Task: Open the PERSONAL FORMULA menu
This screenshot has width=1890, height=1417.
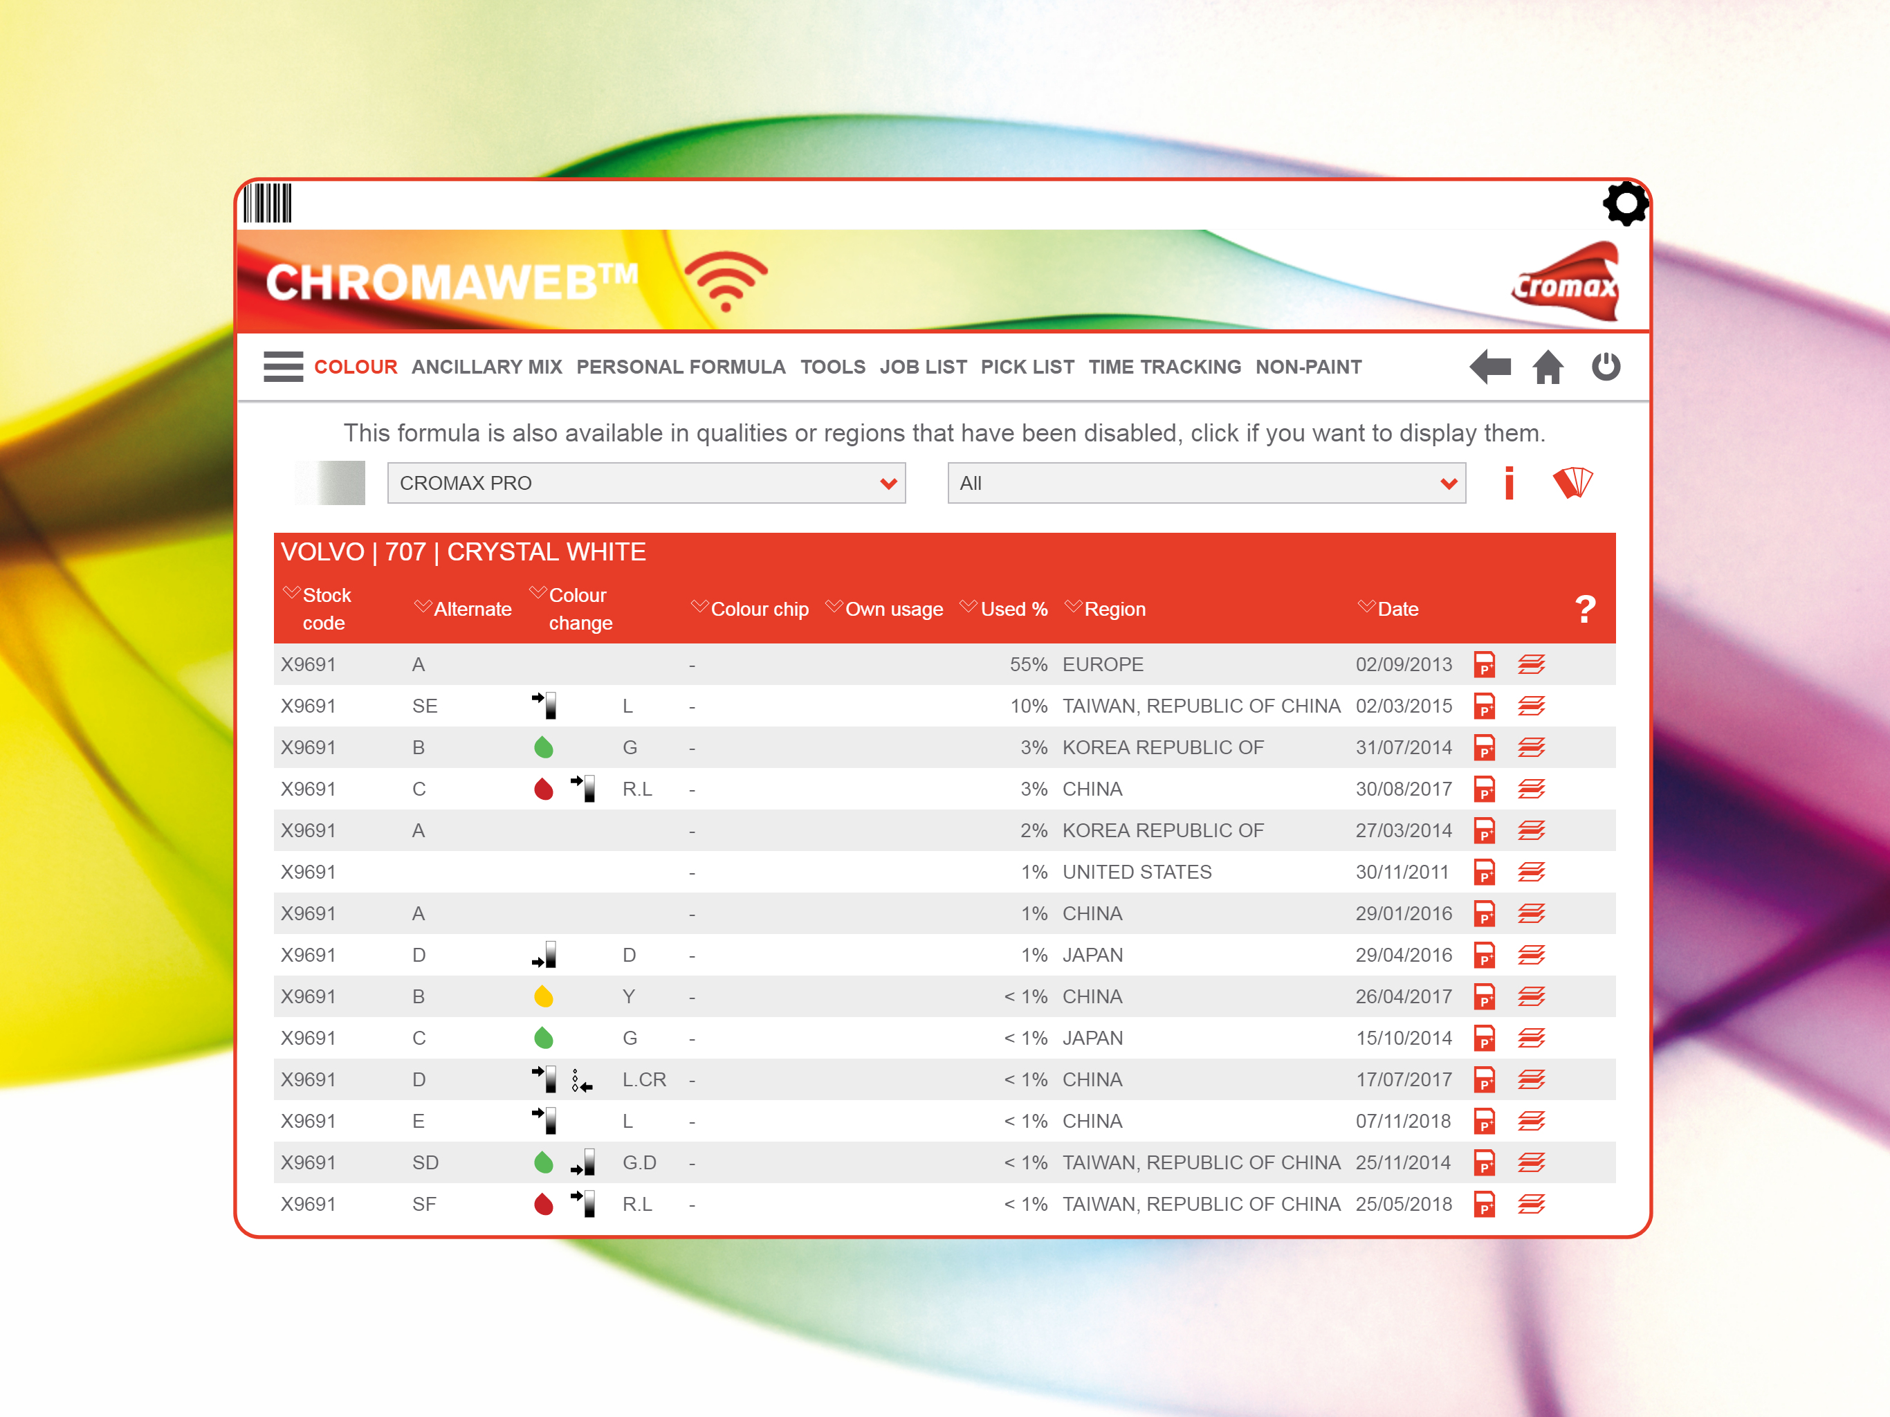Action: [681, 367]
